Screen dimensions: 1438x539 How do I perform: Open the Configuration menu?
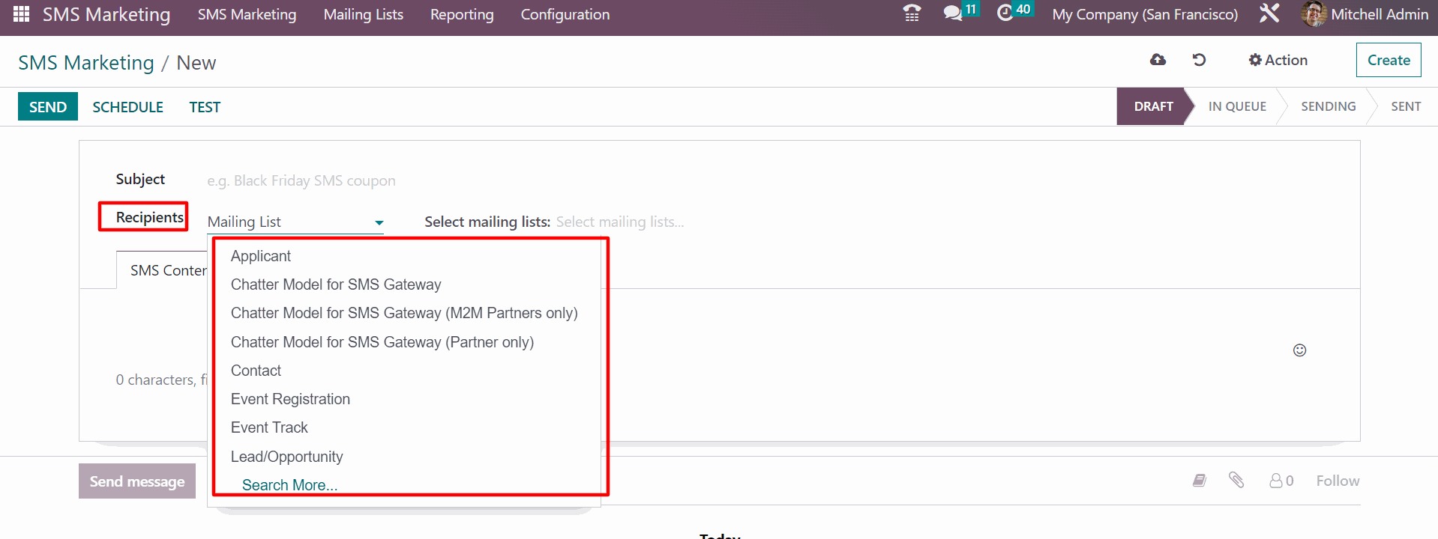pyautogui.click(x=565, y=14)
